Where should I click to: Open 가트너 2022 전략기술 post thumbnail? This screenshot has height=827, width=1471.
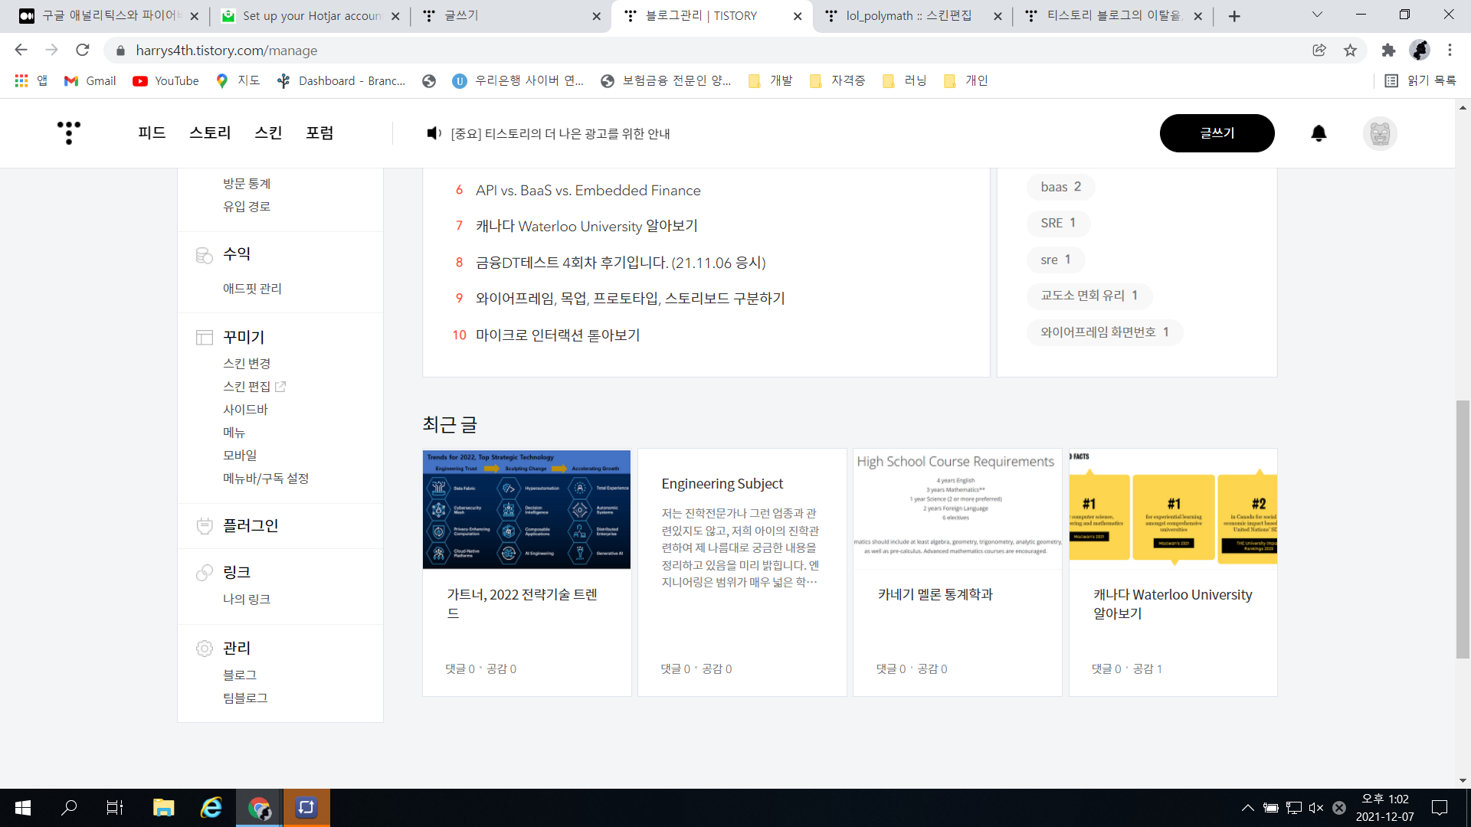526,509
